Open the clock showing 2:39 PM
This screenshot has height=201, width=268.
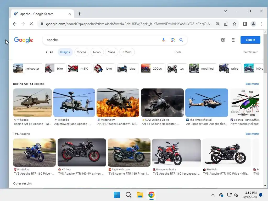(249, 195)
